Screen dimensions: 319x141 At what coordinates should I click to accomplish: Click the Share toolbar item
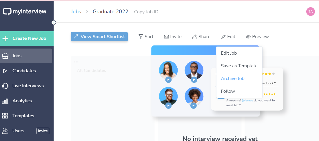pyautogui.click(x=201, y=37)
